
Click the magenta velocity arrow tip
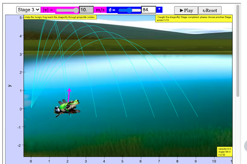point(69,89)
